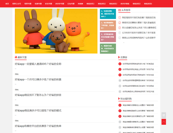173x133 pixels.
Task: Click red number 1 badge in 优惠券 list
Action: 120,64
